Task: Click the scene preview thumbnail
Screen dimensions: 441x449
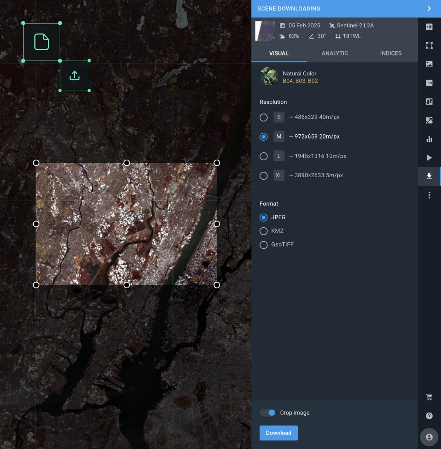Action: [265, 31]
